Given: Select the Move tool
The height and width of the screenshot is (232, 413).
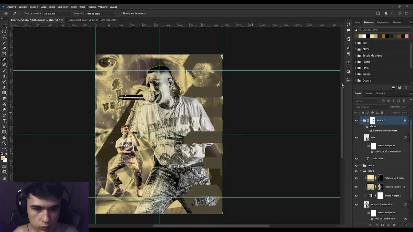Looking at the screenshot, I should [4, 26].
